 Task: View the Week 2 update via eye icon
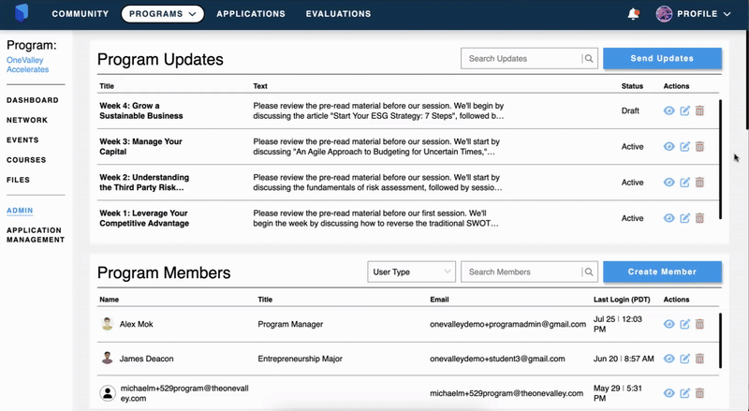pyautogui.click(x=668, y=183)
